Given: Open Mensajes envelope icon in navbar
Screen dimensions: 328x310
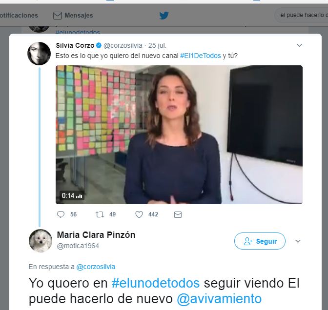Looking at the screenshot, I should (57, 16).
